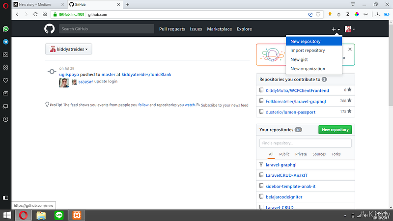
Task: Select Import repository menu item
Action: 314,51
